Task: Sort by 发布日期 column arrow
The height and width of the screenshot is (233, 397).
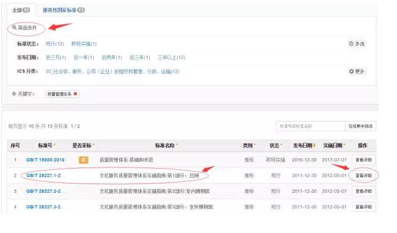Action: tap(314, 145)
